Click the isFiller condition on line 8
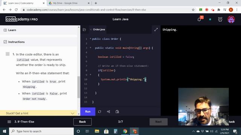The image size is (241, 135). pos(108,70)
